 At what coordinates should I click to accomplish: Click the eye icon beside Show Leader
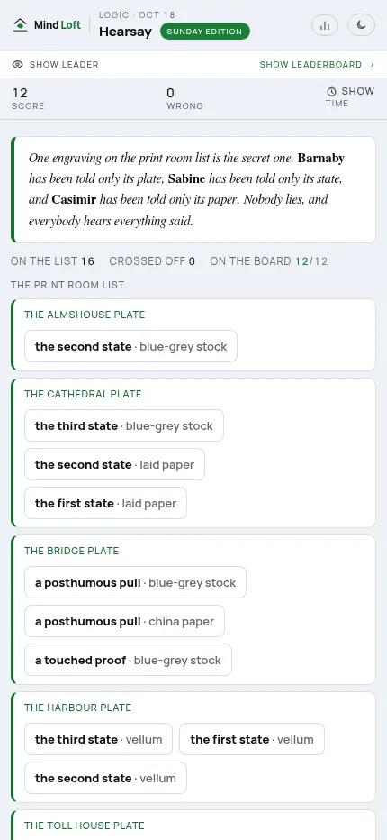pyautogui.click(x=18, y=65)
